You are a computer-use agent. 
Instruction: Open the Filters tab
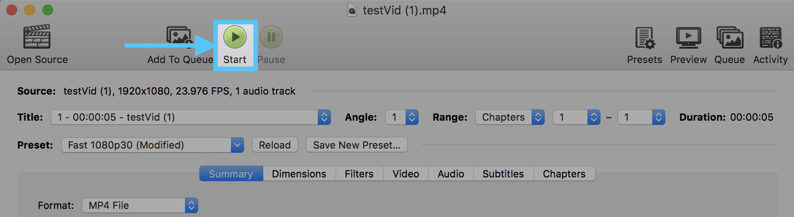click(359, 174)
